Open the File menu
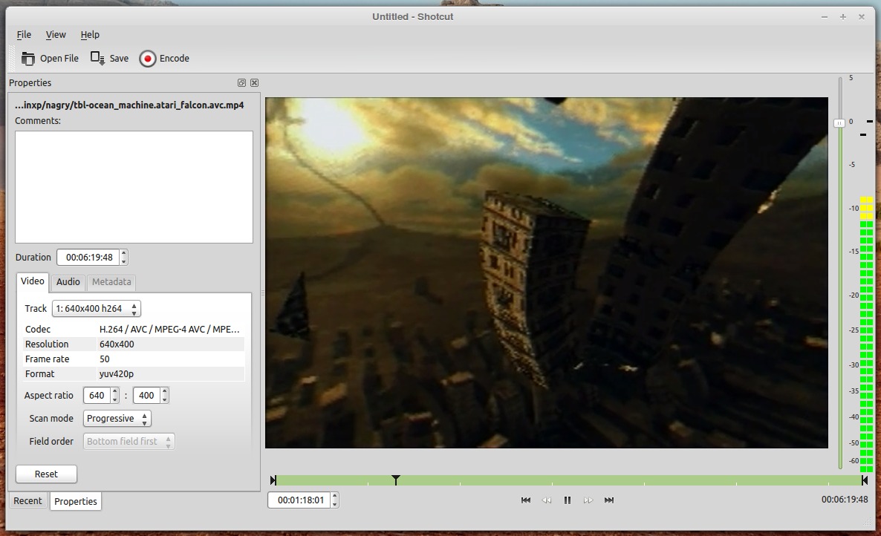The height and width of the screenshot is (536, 881). (24, 35)
